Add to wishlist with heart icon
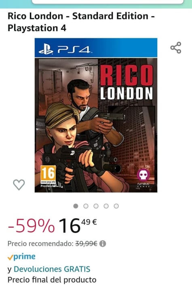This screenshot has height=287, width=192. pos(19,184)
